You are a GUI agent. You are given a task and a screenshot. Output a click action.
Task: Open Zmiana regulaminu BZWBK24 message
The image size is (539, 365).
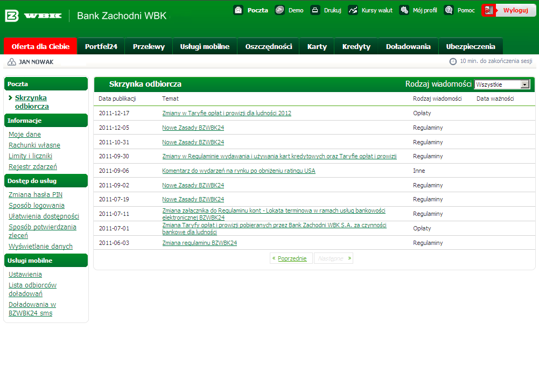199,243
